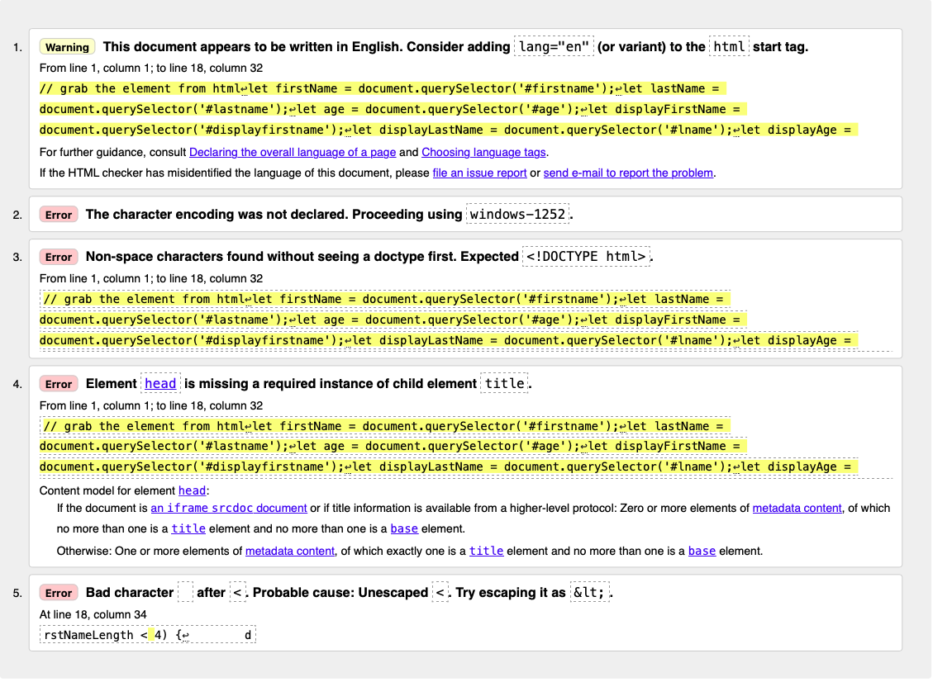This screenshot has height=682, width=933.
Task: Open first 'metadata content' link
Action: point(797,507)
